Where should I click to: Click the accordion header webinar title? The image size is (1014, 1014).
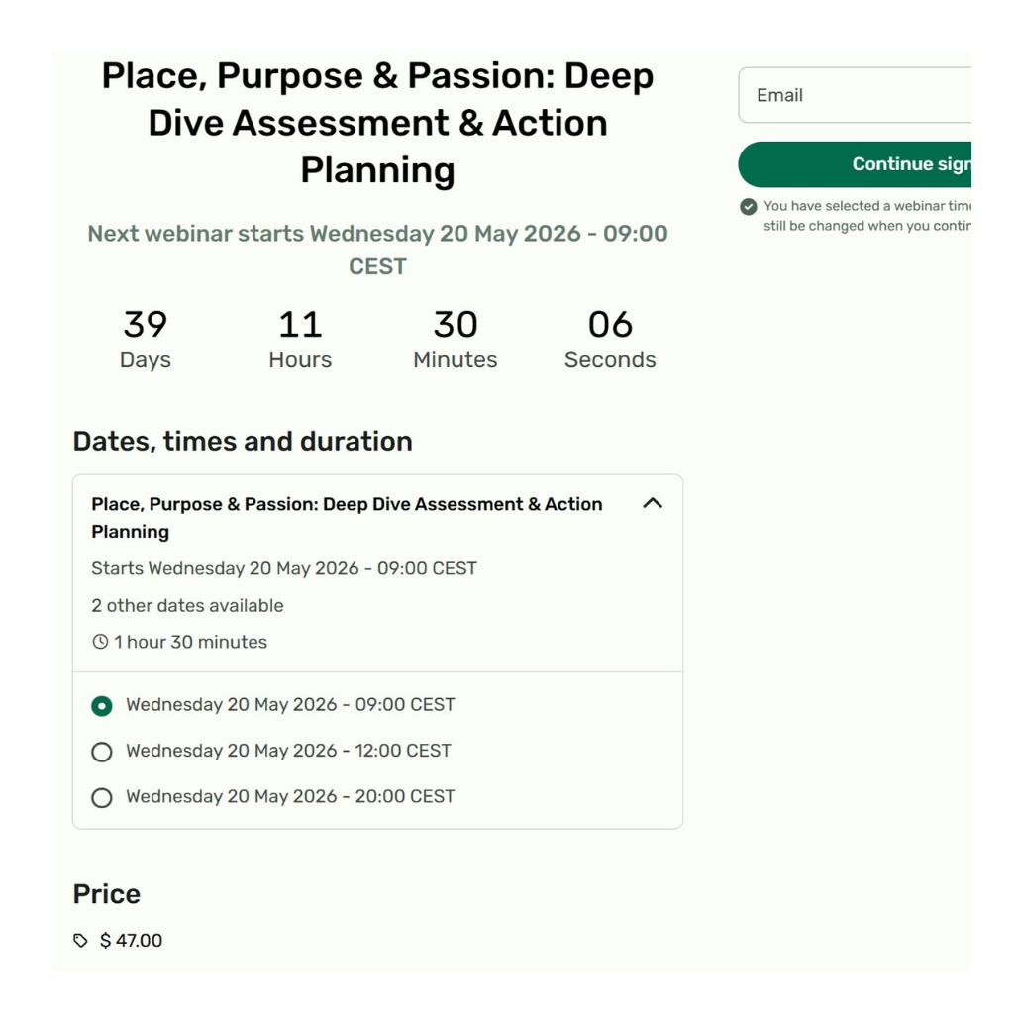pyautogui.click(x=347, y=517)
